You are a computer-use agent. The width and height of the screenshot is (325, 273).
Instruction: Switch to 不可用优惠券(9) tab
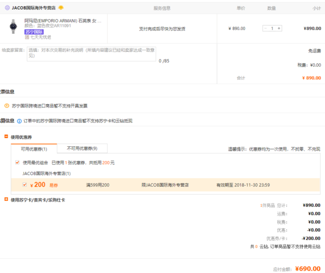82,149
